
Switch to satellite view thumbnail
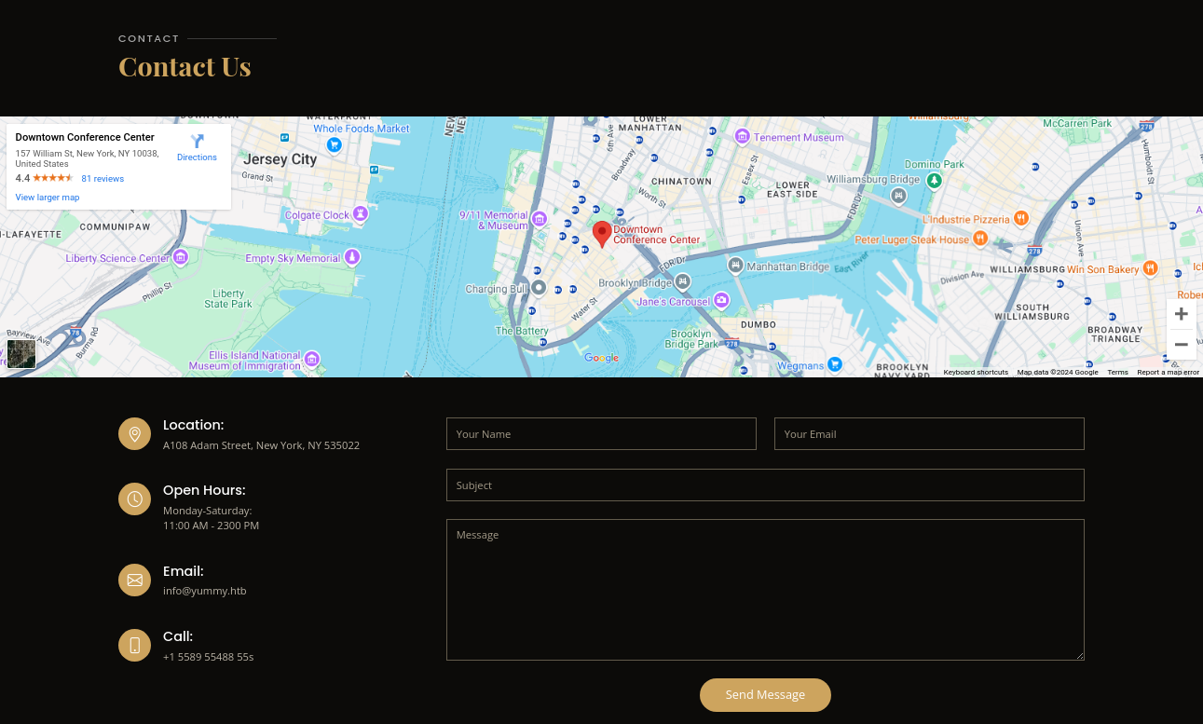(x=21, y=354)
